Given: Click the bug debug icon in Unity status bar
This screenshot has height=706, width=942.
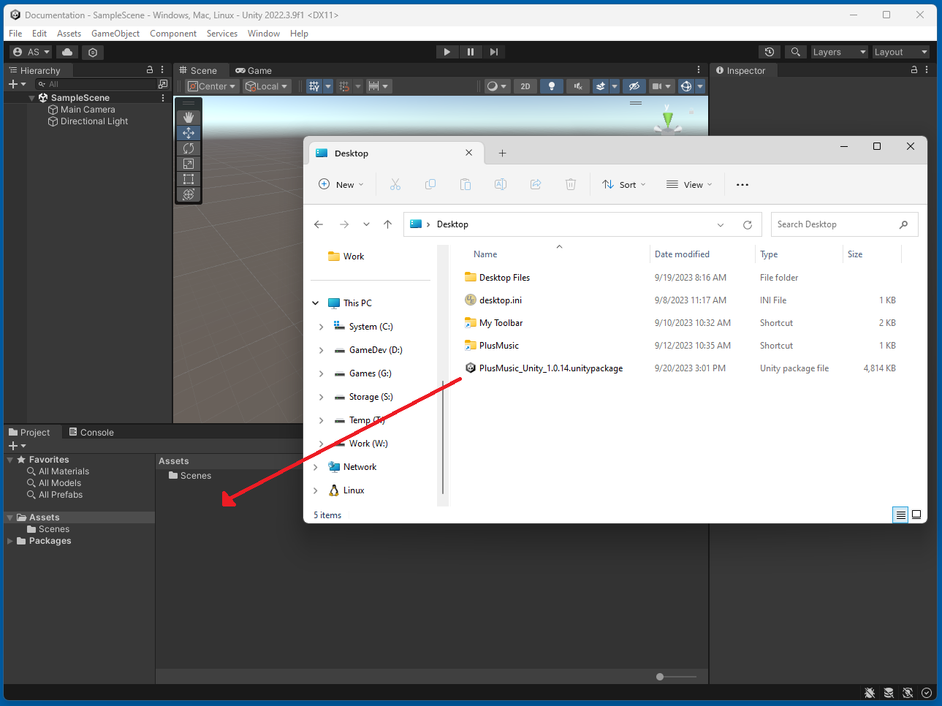Looking at the screenshot, I should (x=870, y=693).
